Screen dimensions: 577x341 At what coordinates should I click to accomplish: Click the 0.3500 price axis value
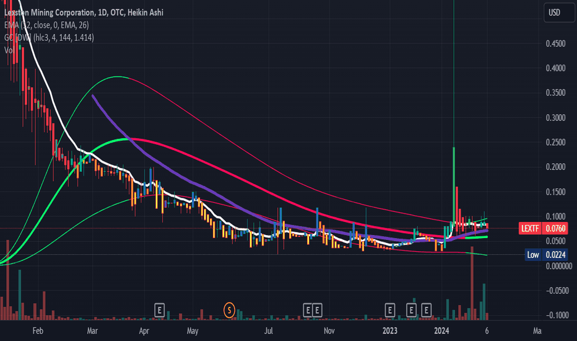[x=556, y=93]
